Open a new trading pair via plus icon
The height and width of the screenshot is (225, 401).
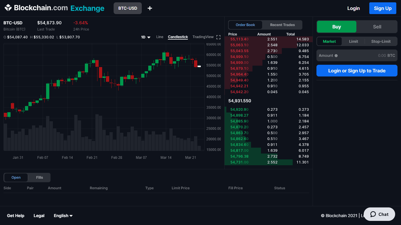pyautogui.click(x=150, y=8)
